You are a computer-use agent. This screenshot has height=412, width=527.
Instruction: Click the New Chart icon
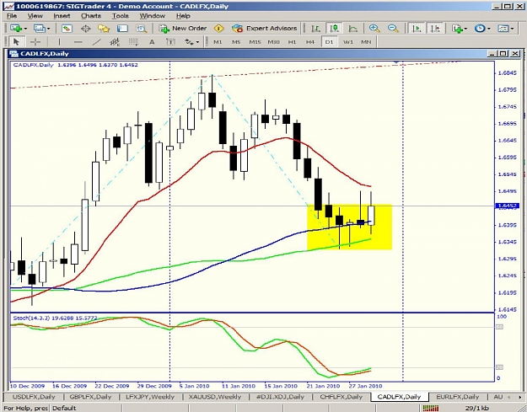(15, 29)
